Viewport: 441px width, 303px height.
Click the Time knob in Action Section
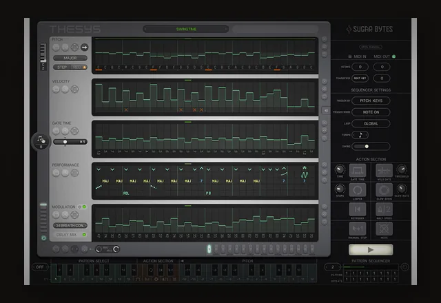(340, 169)
